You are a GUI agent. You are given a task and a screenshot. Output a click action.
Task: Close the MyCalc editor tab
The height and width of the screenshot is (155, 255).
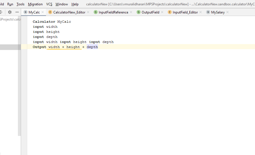tap(43, 12)
